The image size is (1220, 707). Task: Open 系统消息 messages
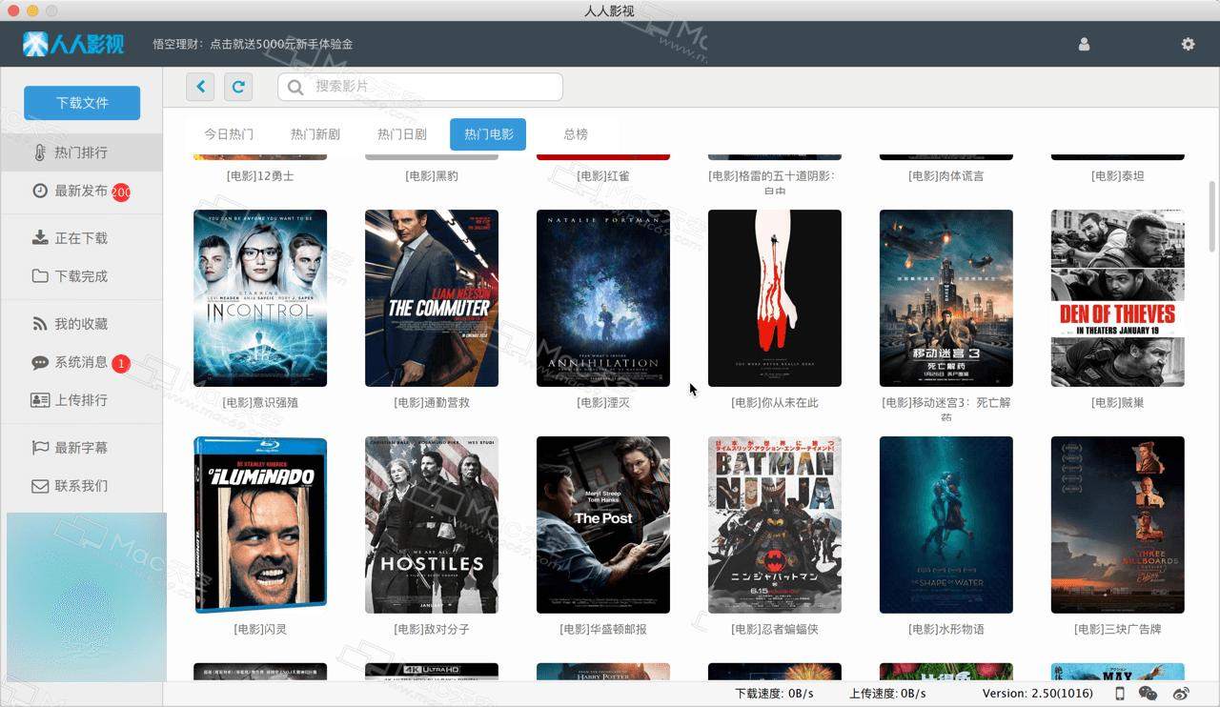(81, 362)
